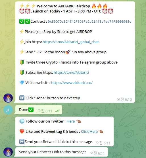
Task: Click the green check emoji in Done message
Action: point(31,109)
